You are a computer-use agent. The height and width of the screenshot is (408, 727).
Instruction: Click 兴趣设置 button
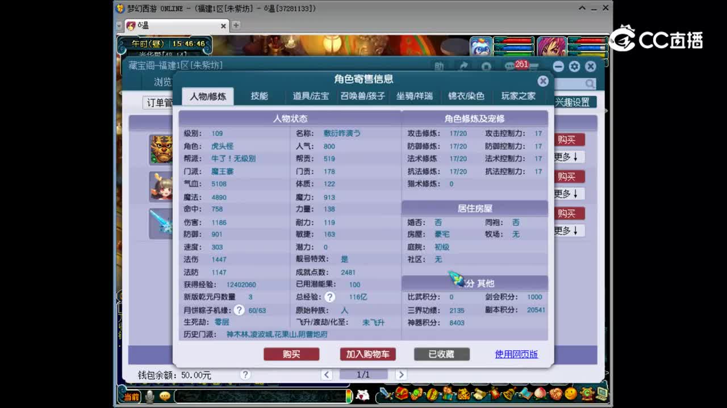click(x=574, y=102)
